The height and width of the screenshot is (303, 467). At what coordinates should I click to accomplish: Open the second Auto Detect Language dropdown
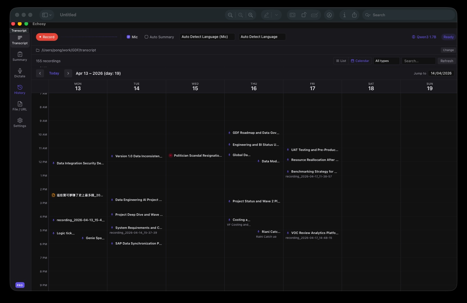pos(262,37)
